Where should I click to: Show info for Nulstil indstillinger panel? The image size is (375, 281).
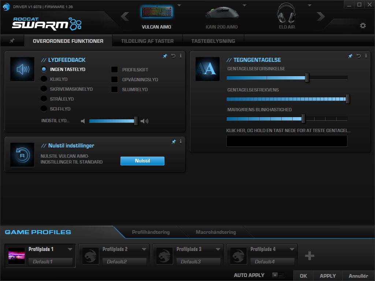pyautogui.click(x=181, y=141)
